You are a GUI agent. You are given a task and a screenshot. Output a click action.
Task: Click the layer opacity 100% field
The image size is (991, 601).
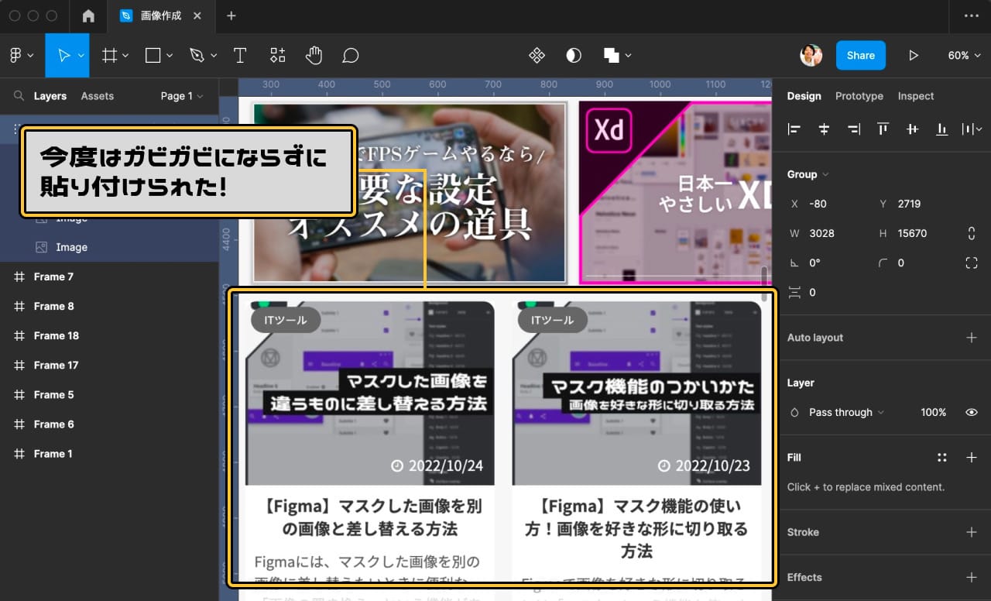tap(933, 413)
